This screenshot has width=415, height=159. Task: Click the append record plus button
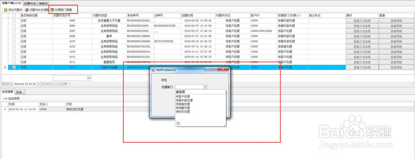[51, 84]
